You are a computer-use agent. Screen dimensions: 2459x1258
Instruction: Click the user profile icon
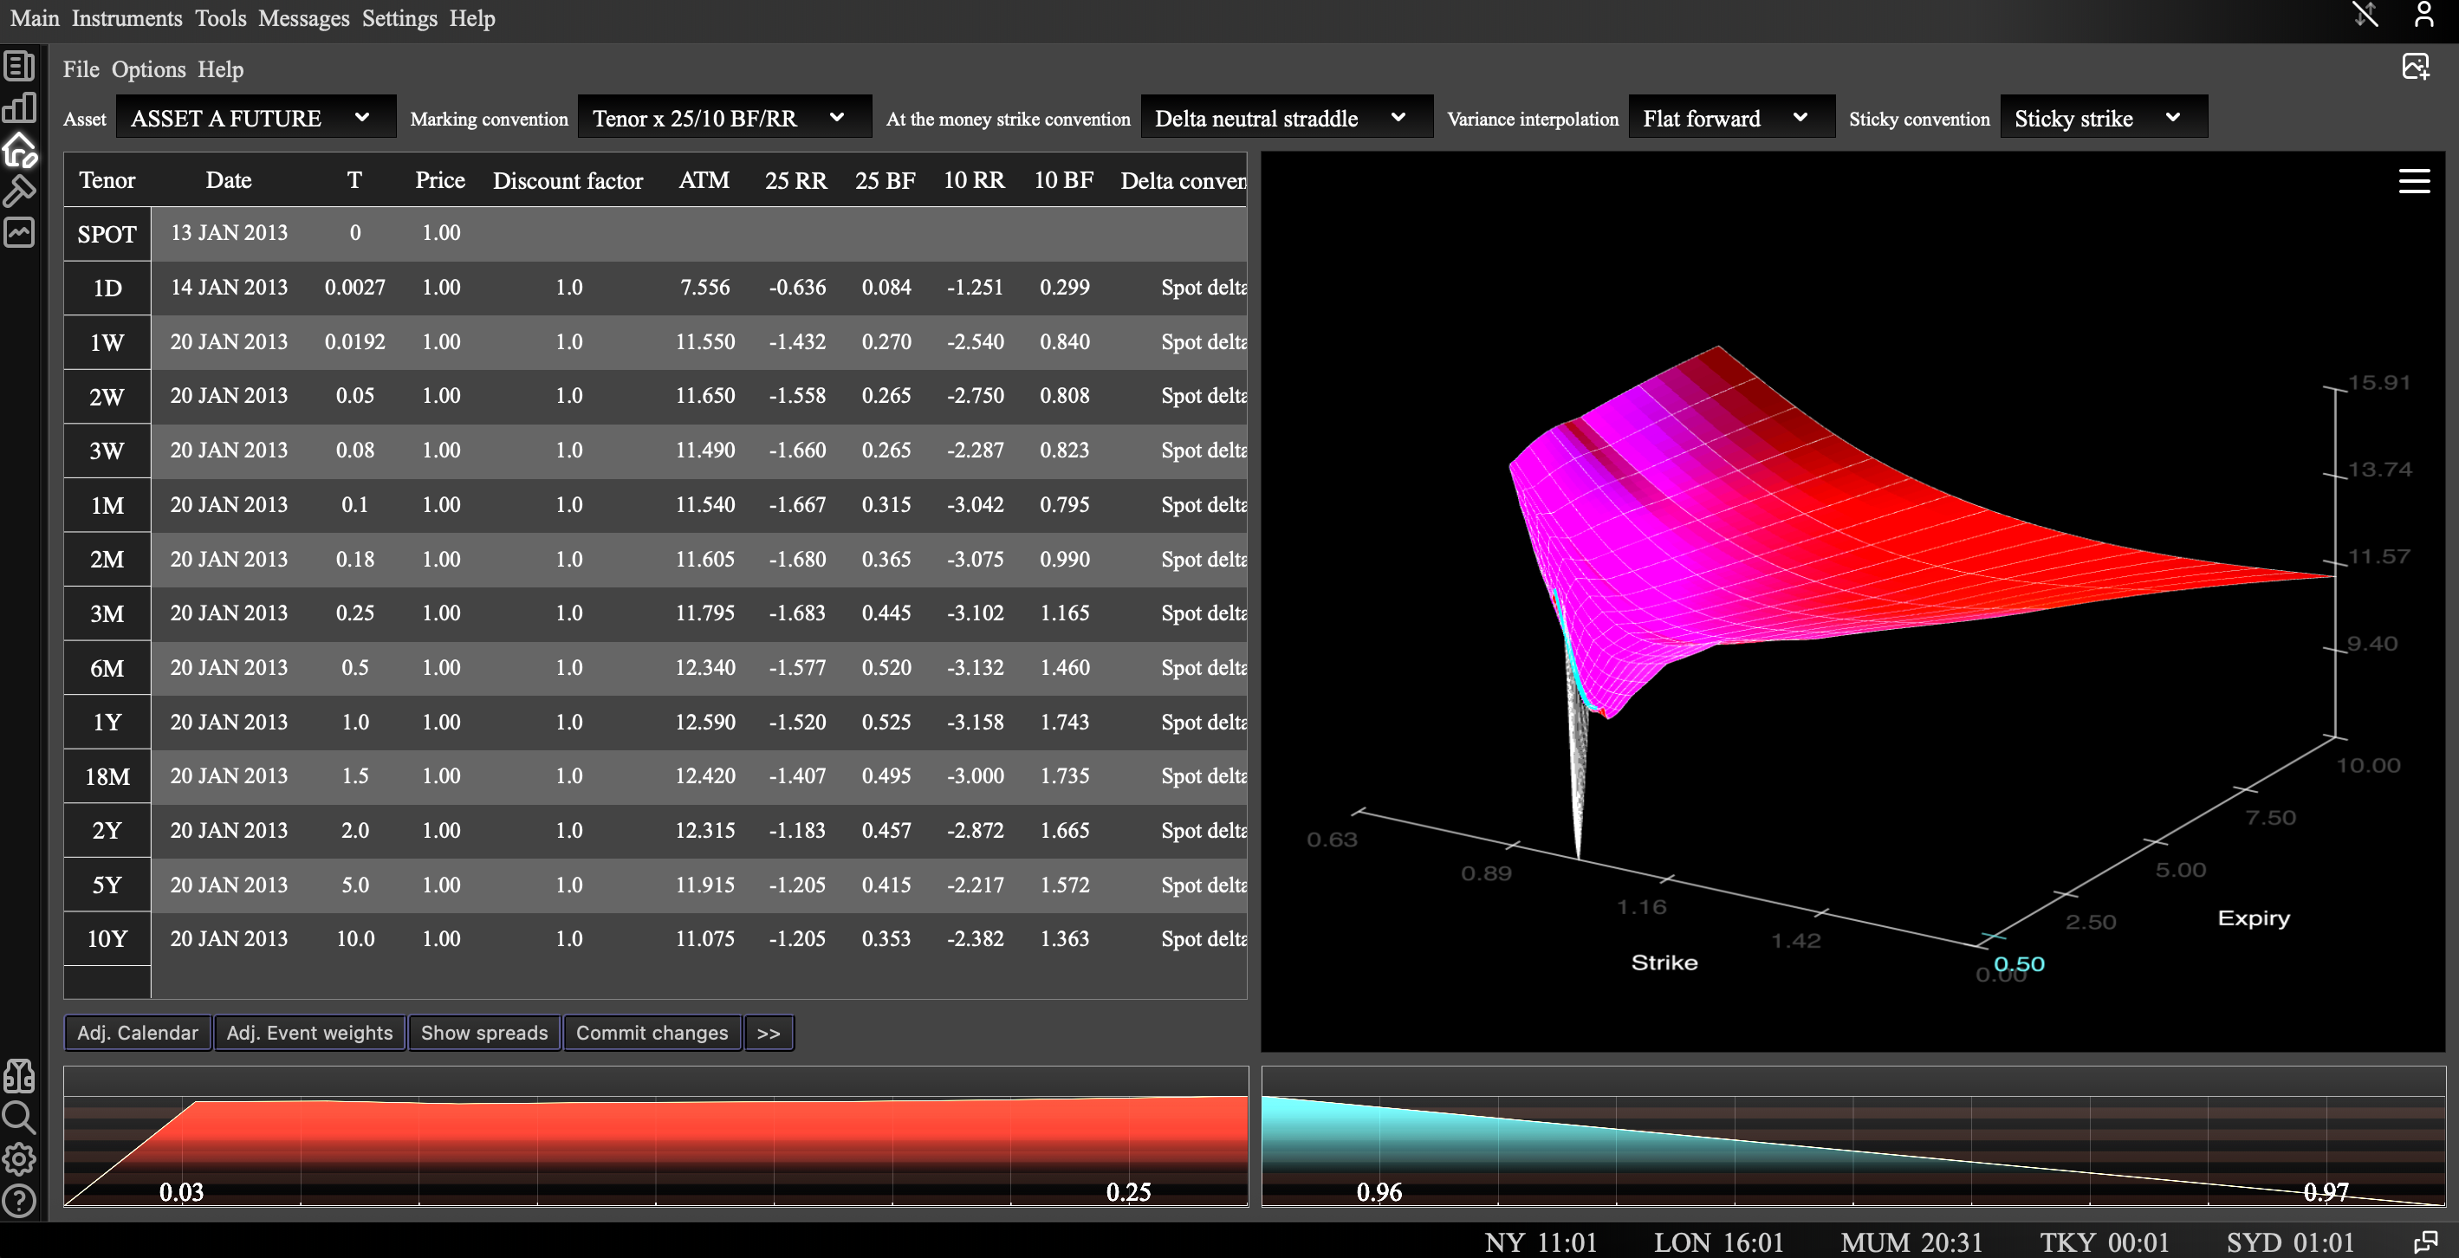point(2423,16)
